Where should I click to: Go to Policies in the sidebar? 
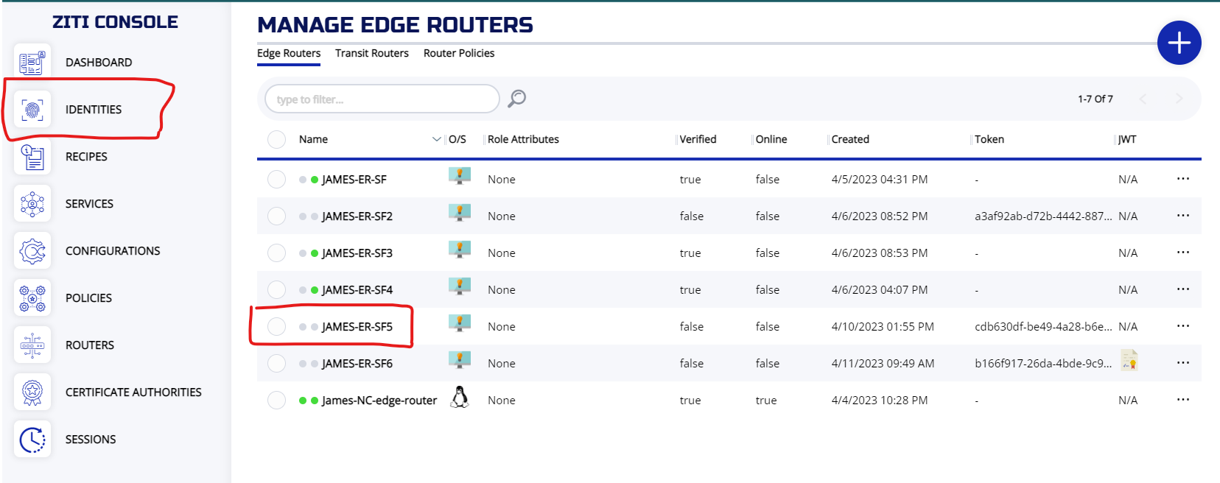tap(88, 298)
